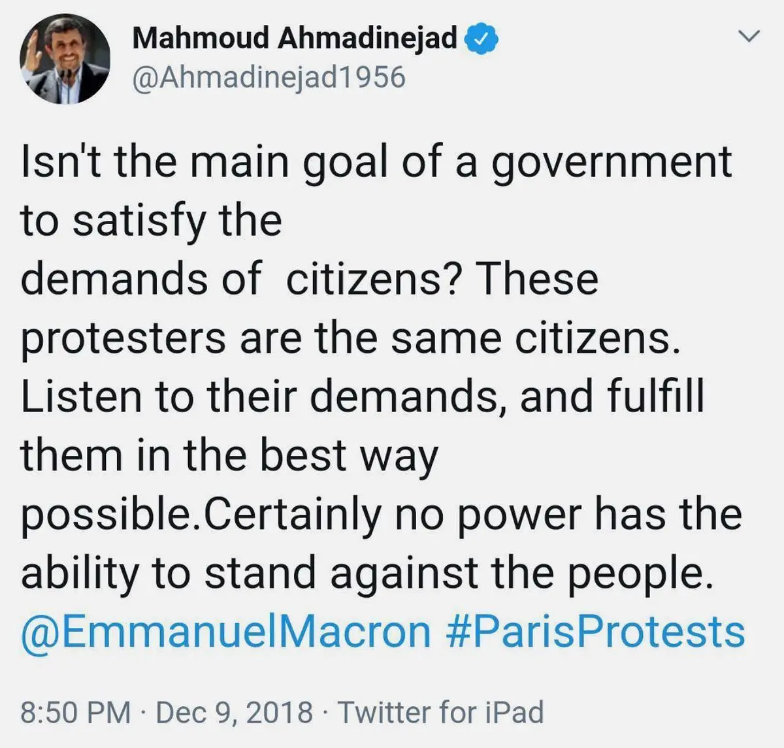Open the #ParisProtests hashtag
Viewport: 784px width, 748px height.
595,632
